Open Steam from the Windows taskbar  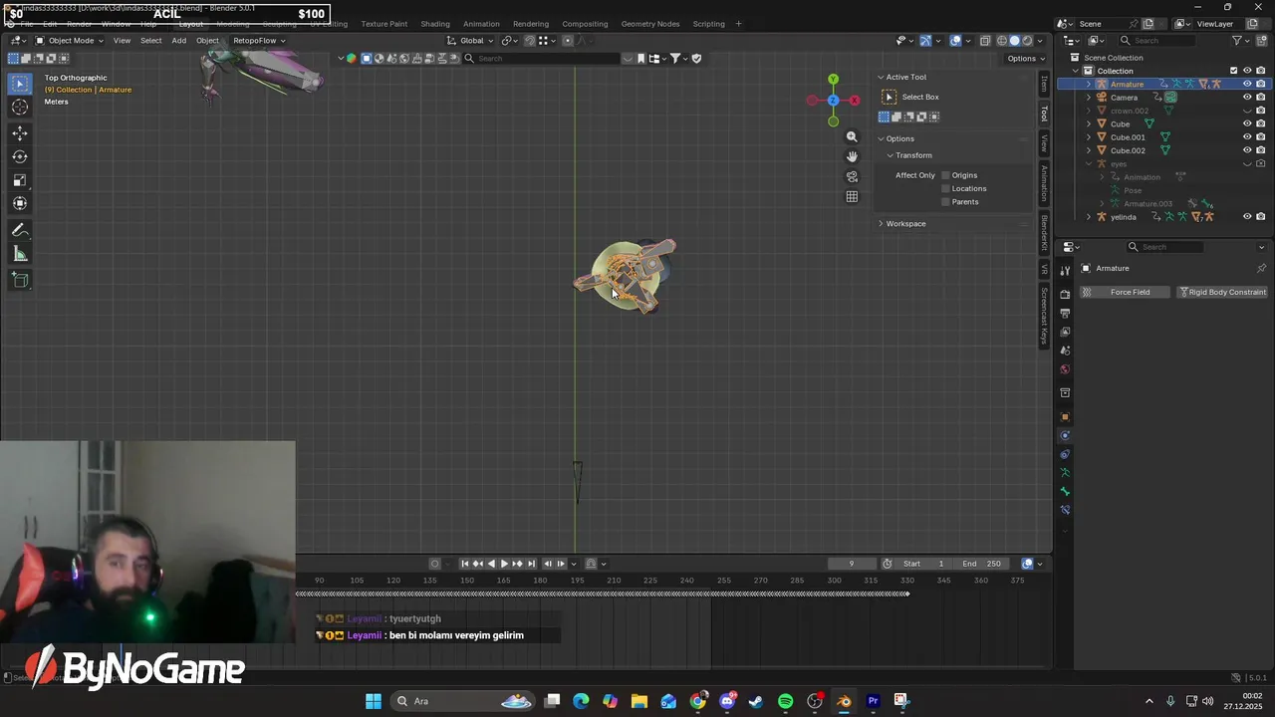point(756,701)
